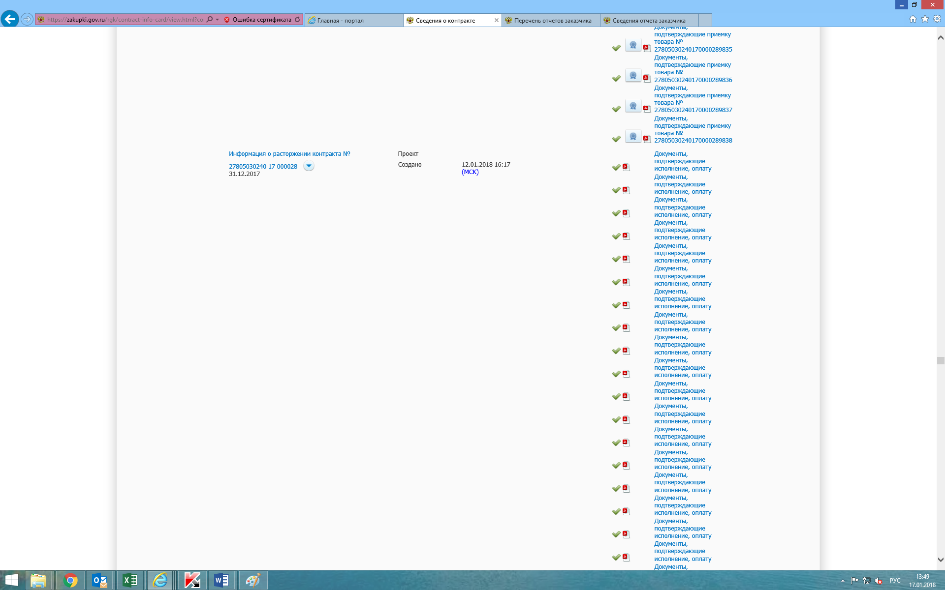Open the Windows Start button
Screen dimensions: 945x590
click(x=12, y=581)
